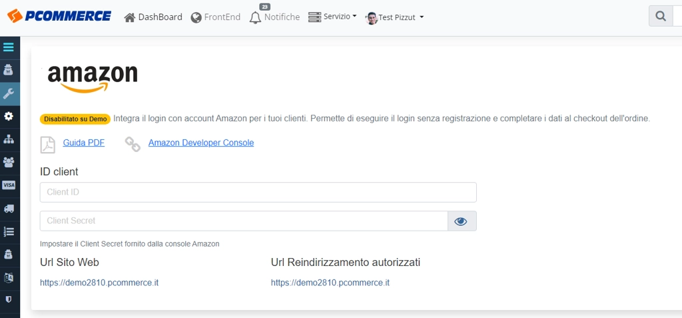The width and height of the screenshot is (682, 318).
Task: Click the 'Url Reindirizzamento autorizzati' heading
Action: tap(346, 263)
